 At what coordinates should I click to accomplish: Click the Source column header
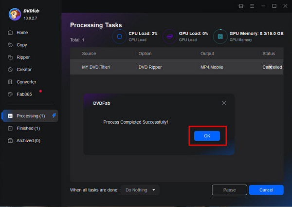coord(89,54)
